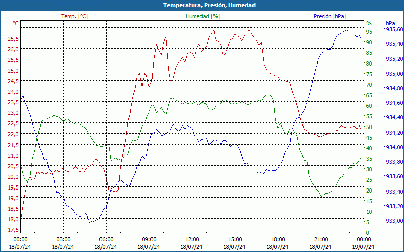The image size is (404, 252).
Task: Click the green '45' humidity axis value
Action: (x=369, y=138)
